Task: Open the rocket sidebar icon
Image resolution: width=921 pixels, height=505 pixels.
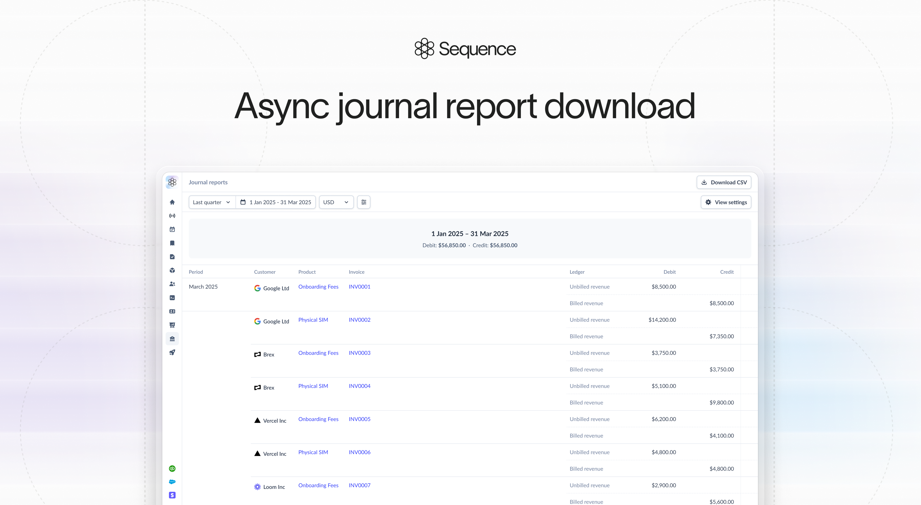Action: 172,352
